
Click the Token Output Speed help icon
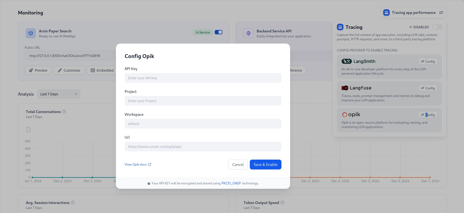[282, 203]
